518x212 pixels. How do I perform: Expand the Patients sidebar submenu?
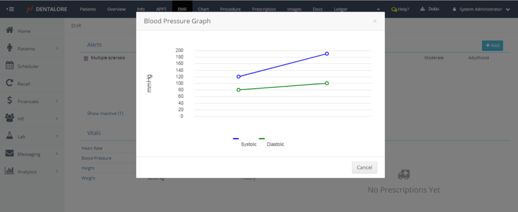[57, 48]
